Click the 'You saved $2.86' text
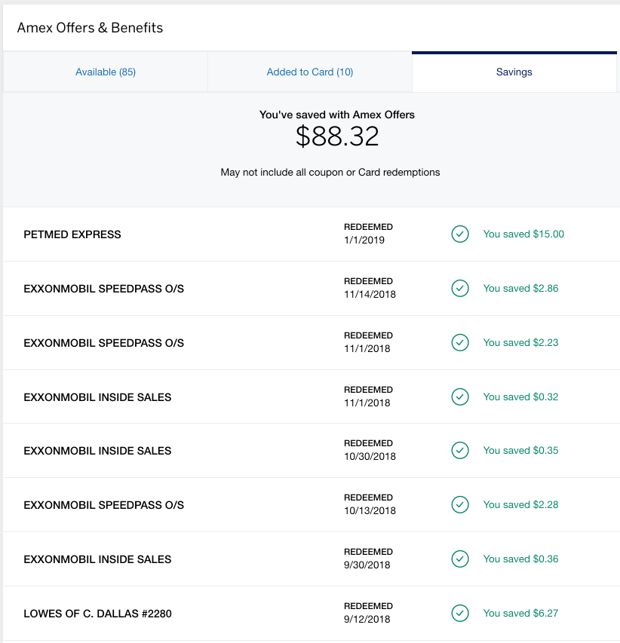620x643 pixels. coord(520,288)
